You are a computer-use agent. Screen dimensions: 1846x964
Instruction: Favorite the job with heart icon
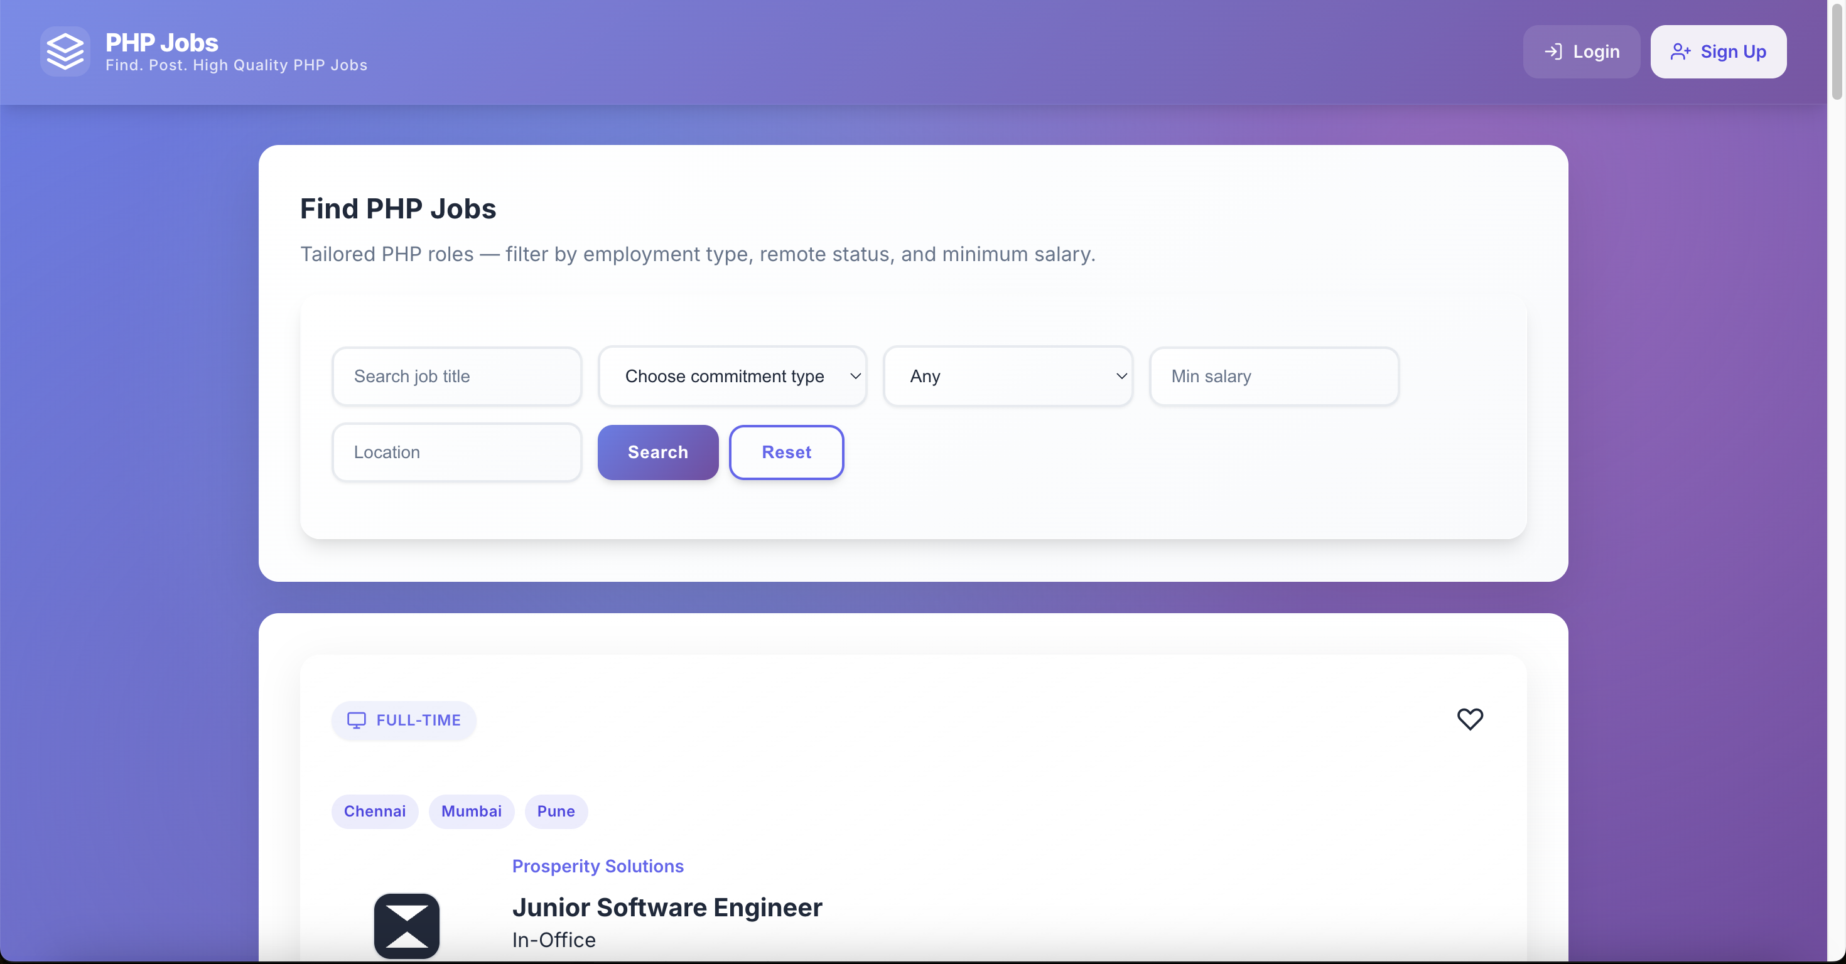pyautogui.click(x=1469, y=719)
